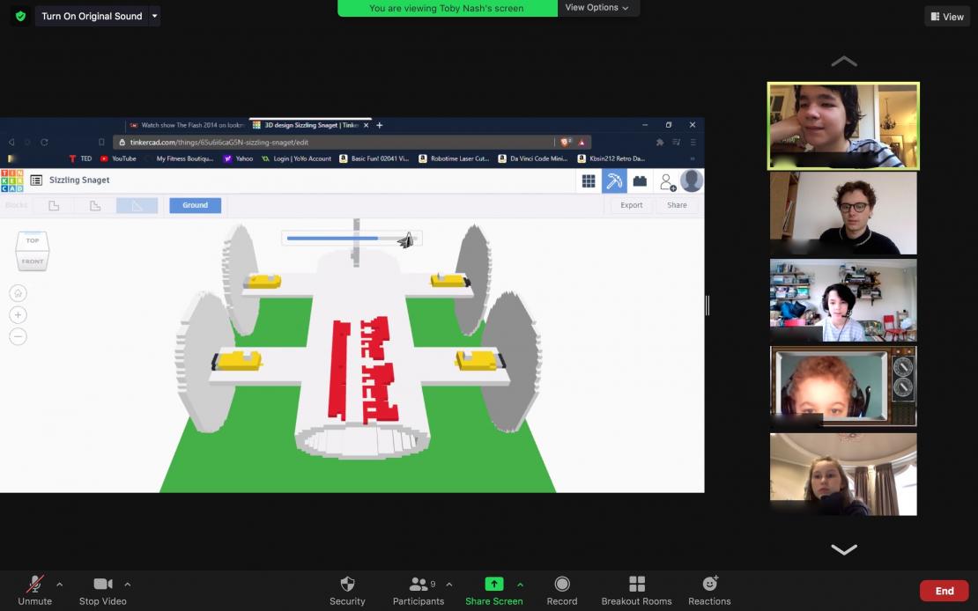Click the blue size slider above model
The height and width of the screenshot is (611, 978).
344,238
